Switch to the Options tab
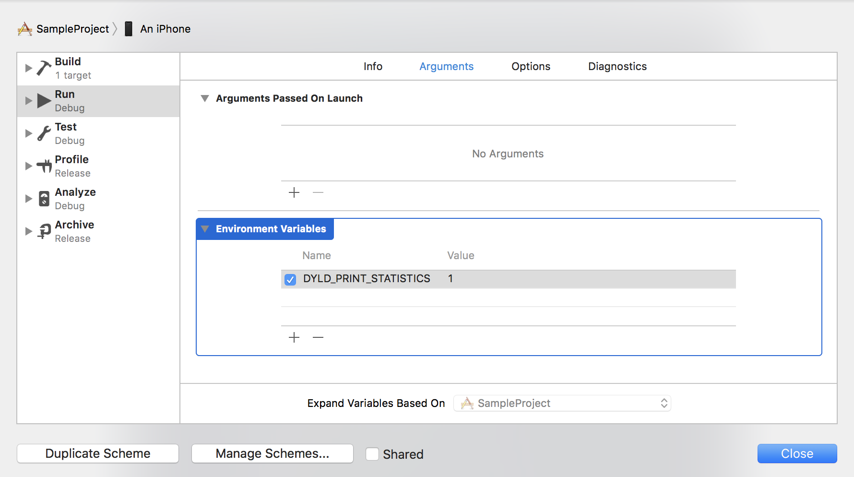This screenshot has height=477, width=854. pos(531,66)
